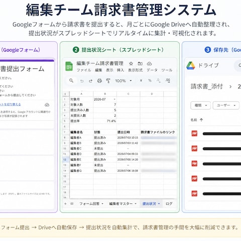241x241 pixels.
Task: Select the 対象人数 label cell
Action: tap(81, 105)
